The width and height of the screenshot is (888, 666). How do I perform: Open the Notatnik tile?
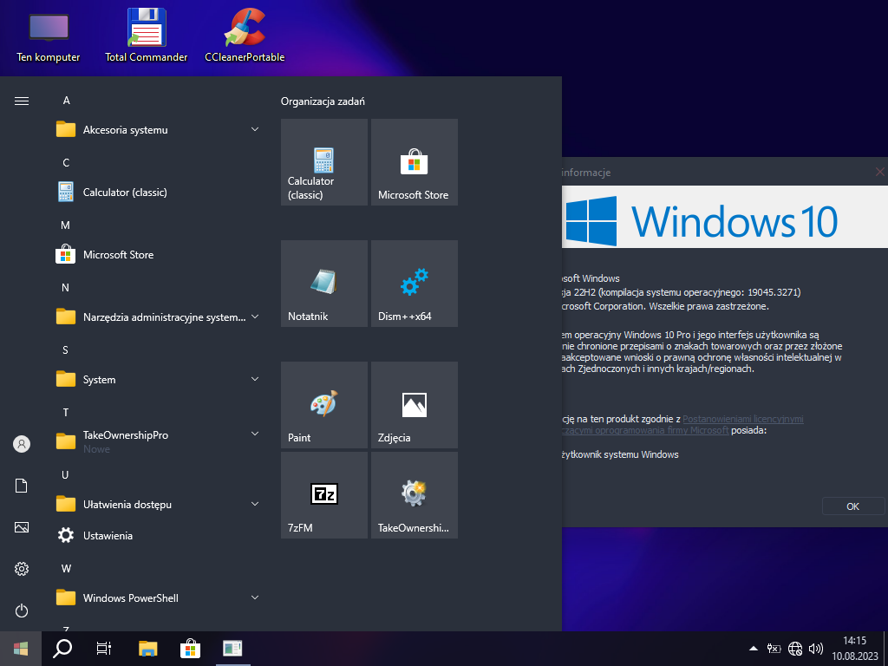tap(323, 284)
